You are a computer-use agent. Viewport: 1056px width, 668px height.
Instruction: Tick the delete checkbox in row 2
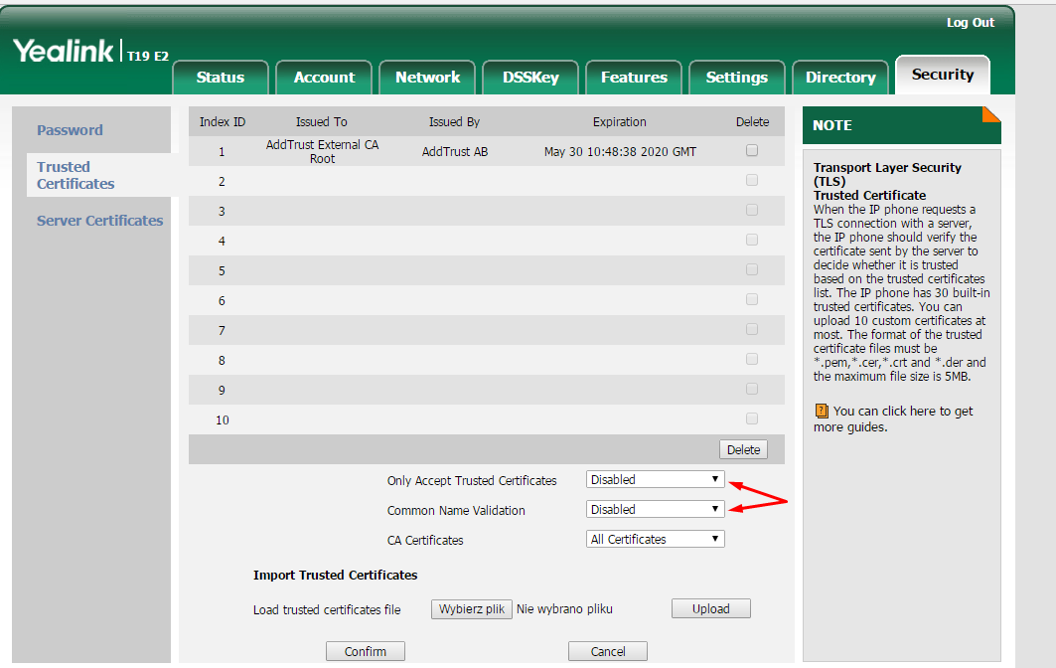(752, 181)
